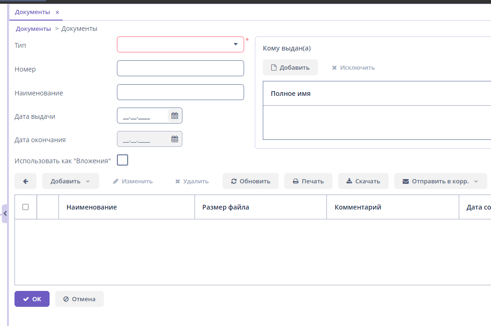491x326 pixels.
Task: Enable the Использовать как "Вложения" checkbox
Action: [123, 160]
